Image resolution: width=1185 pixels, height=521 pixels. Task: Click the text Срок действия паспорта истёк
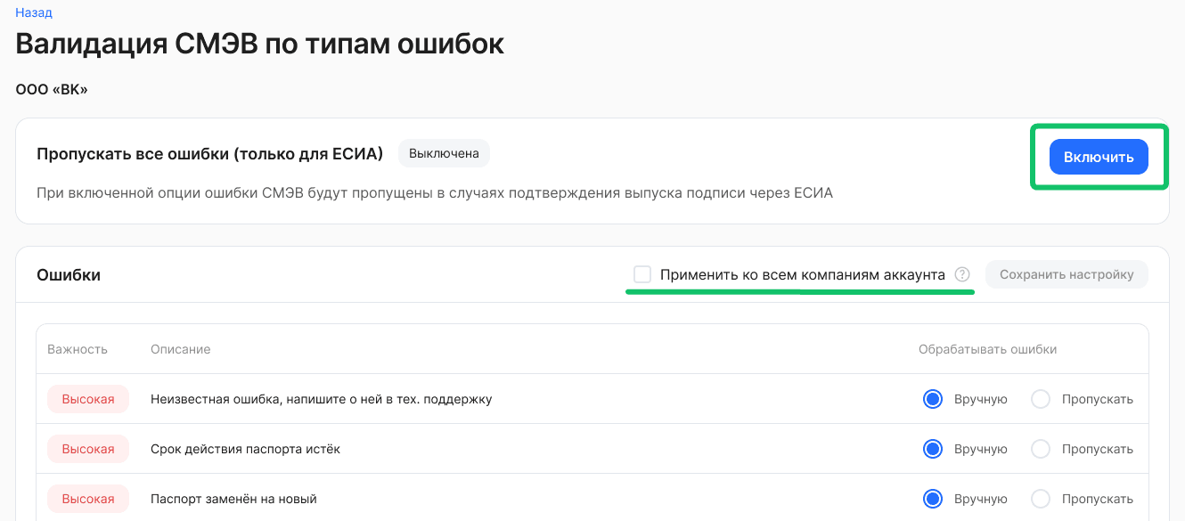tap(246, 449)
